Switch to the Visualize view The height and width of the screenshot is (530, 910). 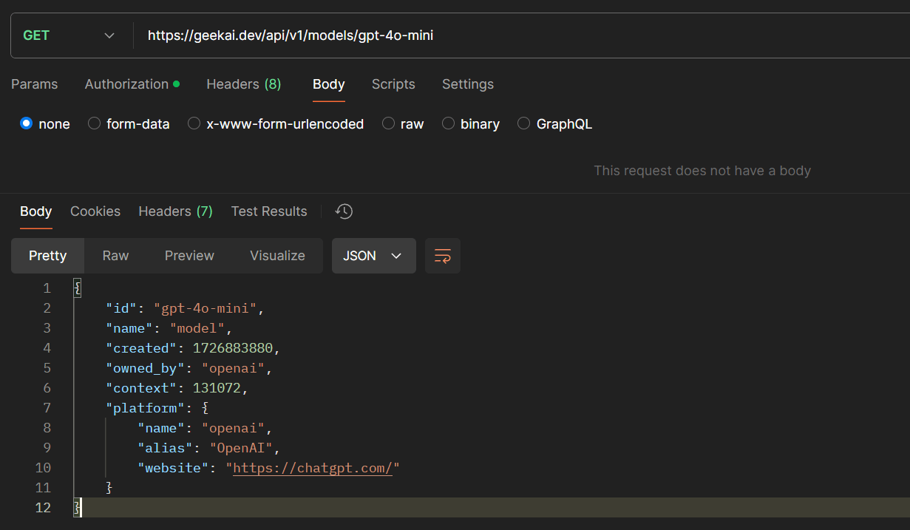277,256
